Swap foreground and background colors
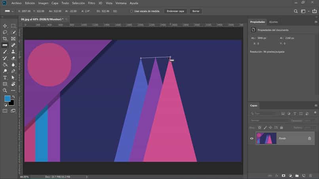This screenshot has height=179, width=319. point(13,97)
